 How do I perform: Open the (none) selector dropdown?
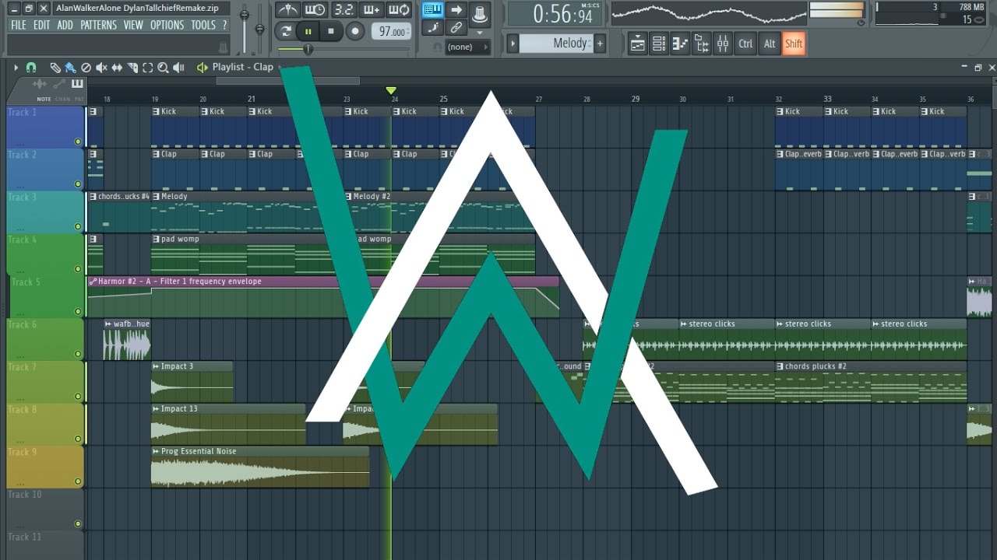(468, 47)
